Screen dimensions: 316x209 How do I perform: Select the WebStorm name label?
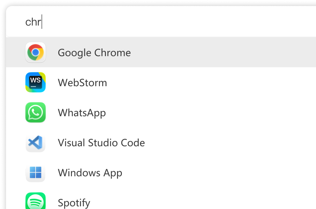(82, 83)
